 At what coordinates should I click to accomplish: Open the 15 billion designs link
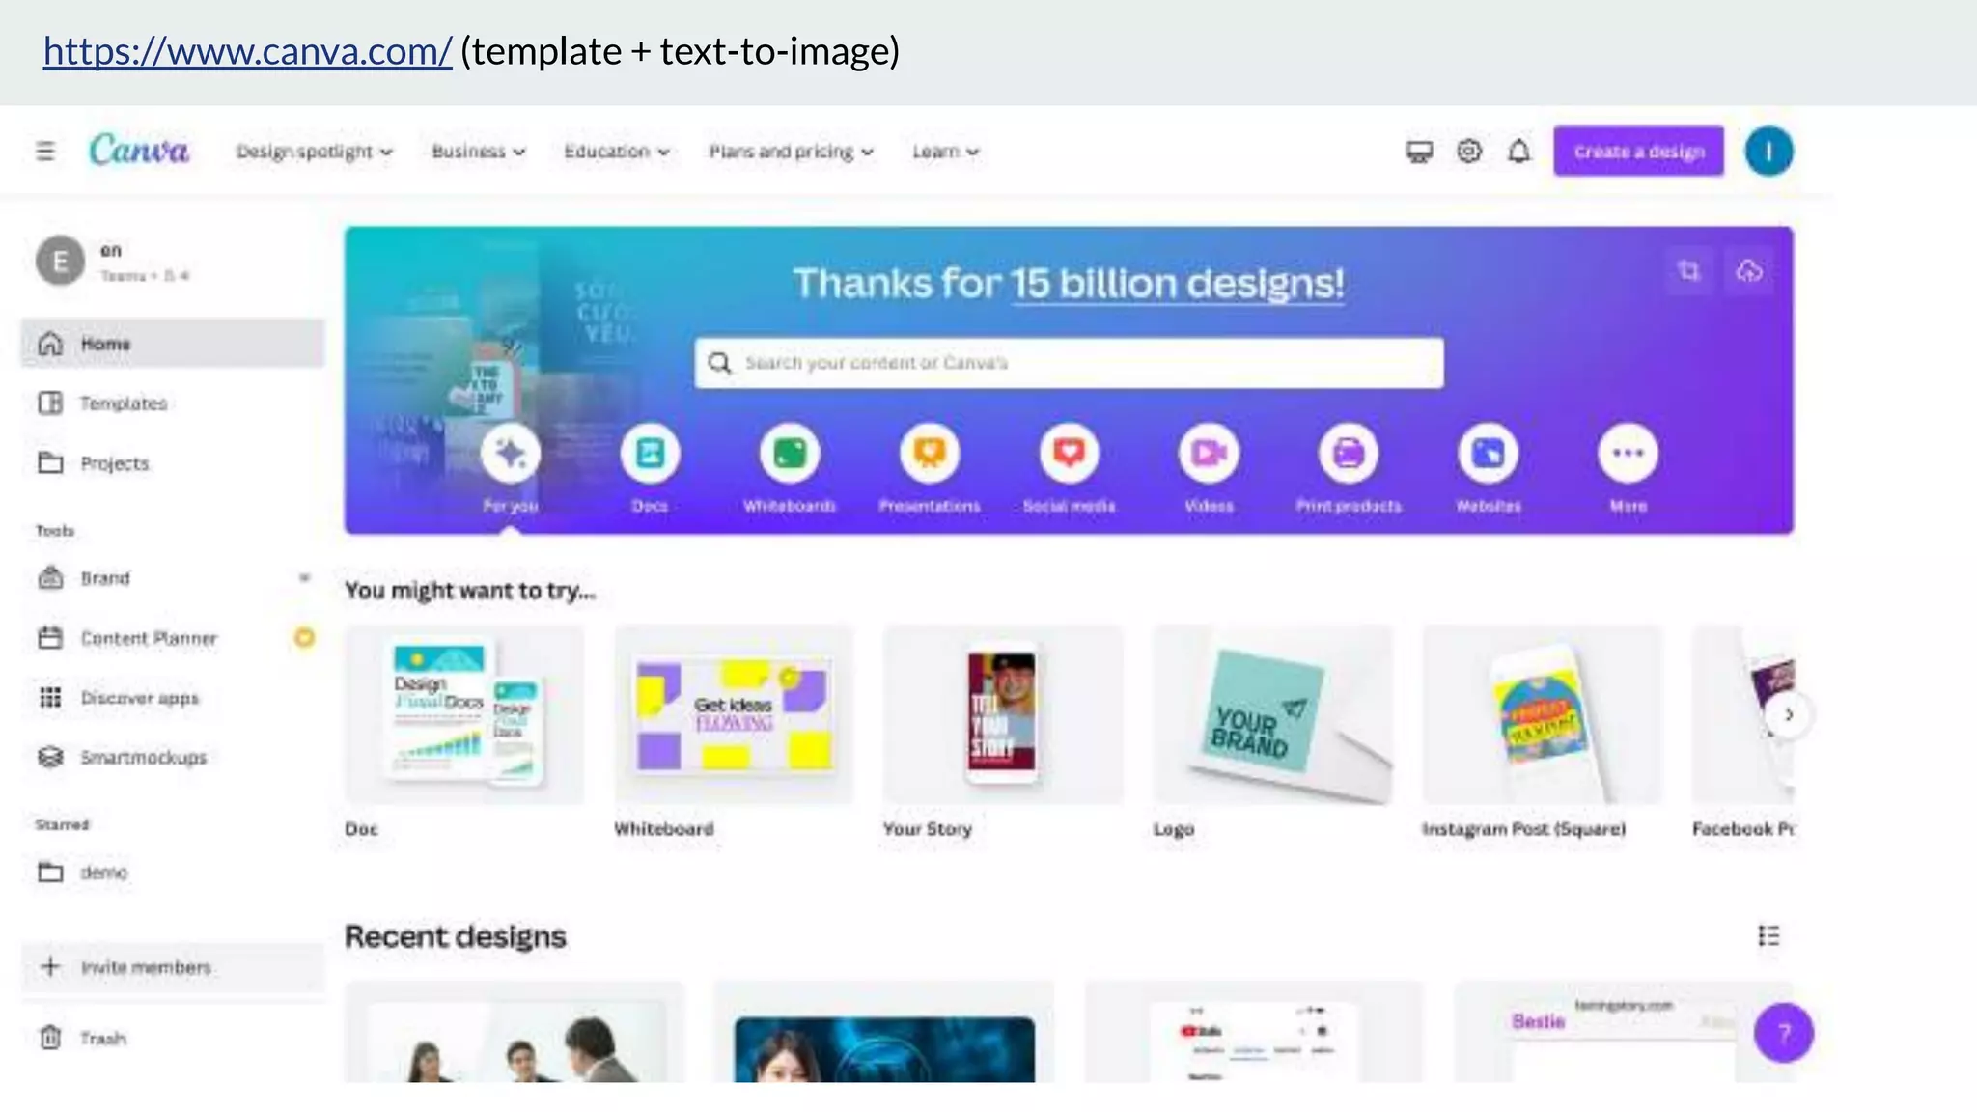tap(1178, 283)
